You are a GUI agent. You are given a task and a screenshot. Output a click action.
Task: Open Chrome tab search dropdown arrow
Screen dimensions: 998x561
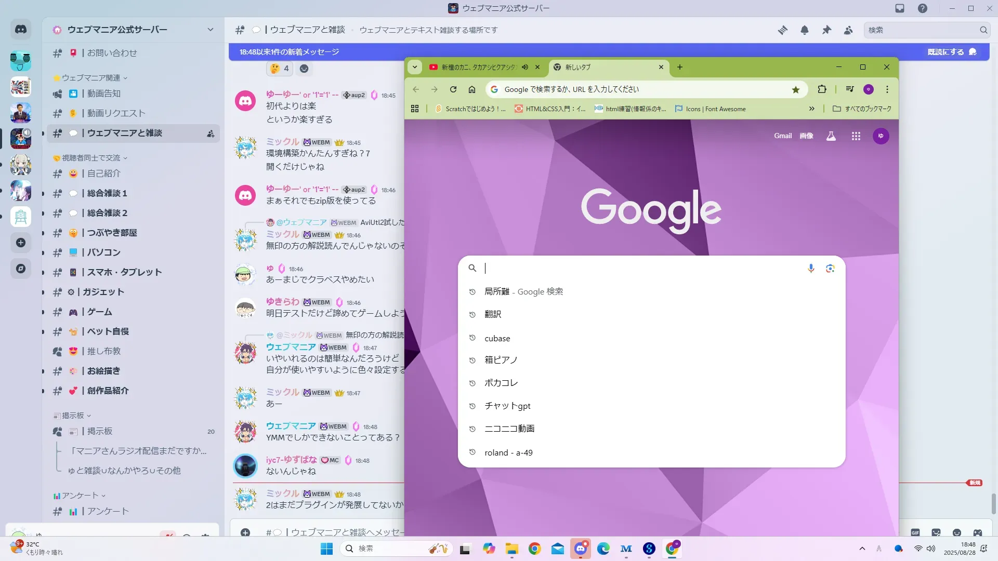click(x=414, y=67)
